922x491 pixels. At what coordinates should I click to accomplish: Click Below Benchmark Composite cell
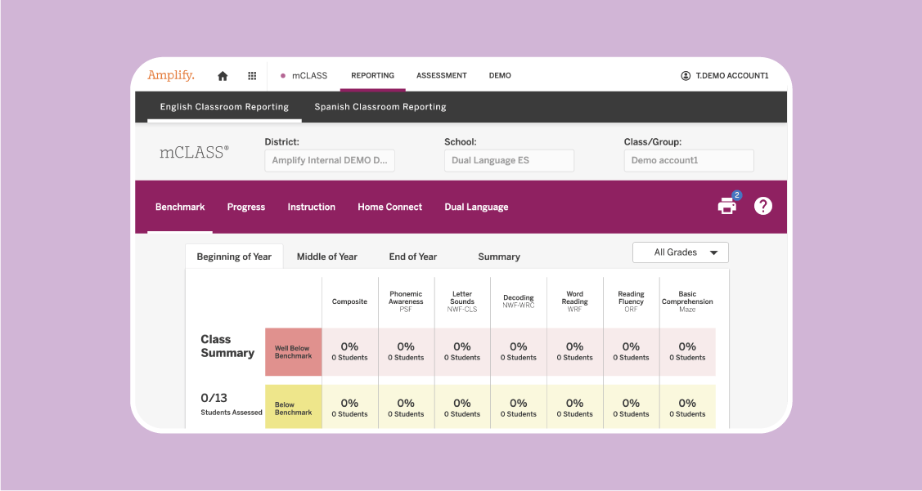click(350, 406)
